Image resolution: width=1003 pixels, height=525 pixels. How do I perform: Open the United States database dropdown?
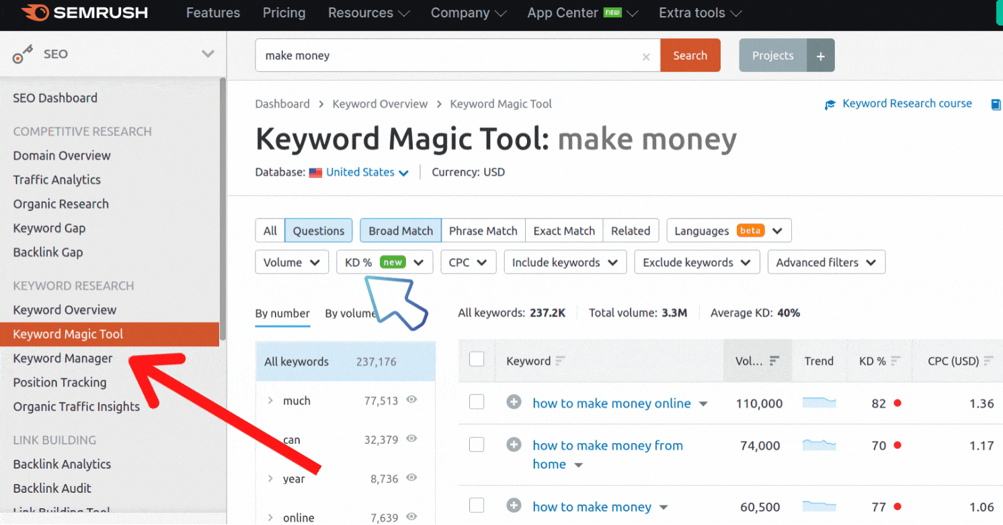coord(367,172)
